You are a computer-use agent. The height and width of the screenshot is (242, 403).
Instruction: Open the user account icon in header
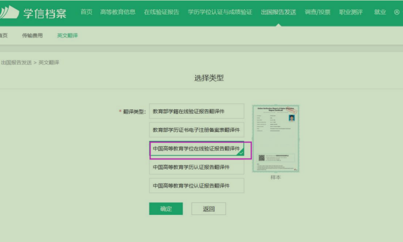[397, 12]
